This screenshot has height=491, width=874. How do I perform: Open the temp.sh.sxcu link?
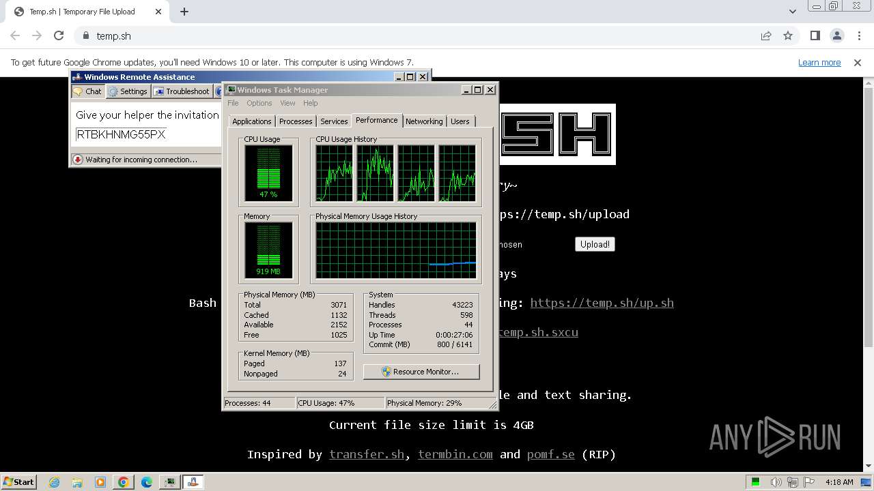[538, 332]
